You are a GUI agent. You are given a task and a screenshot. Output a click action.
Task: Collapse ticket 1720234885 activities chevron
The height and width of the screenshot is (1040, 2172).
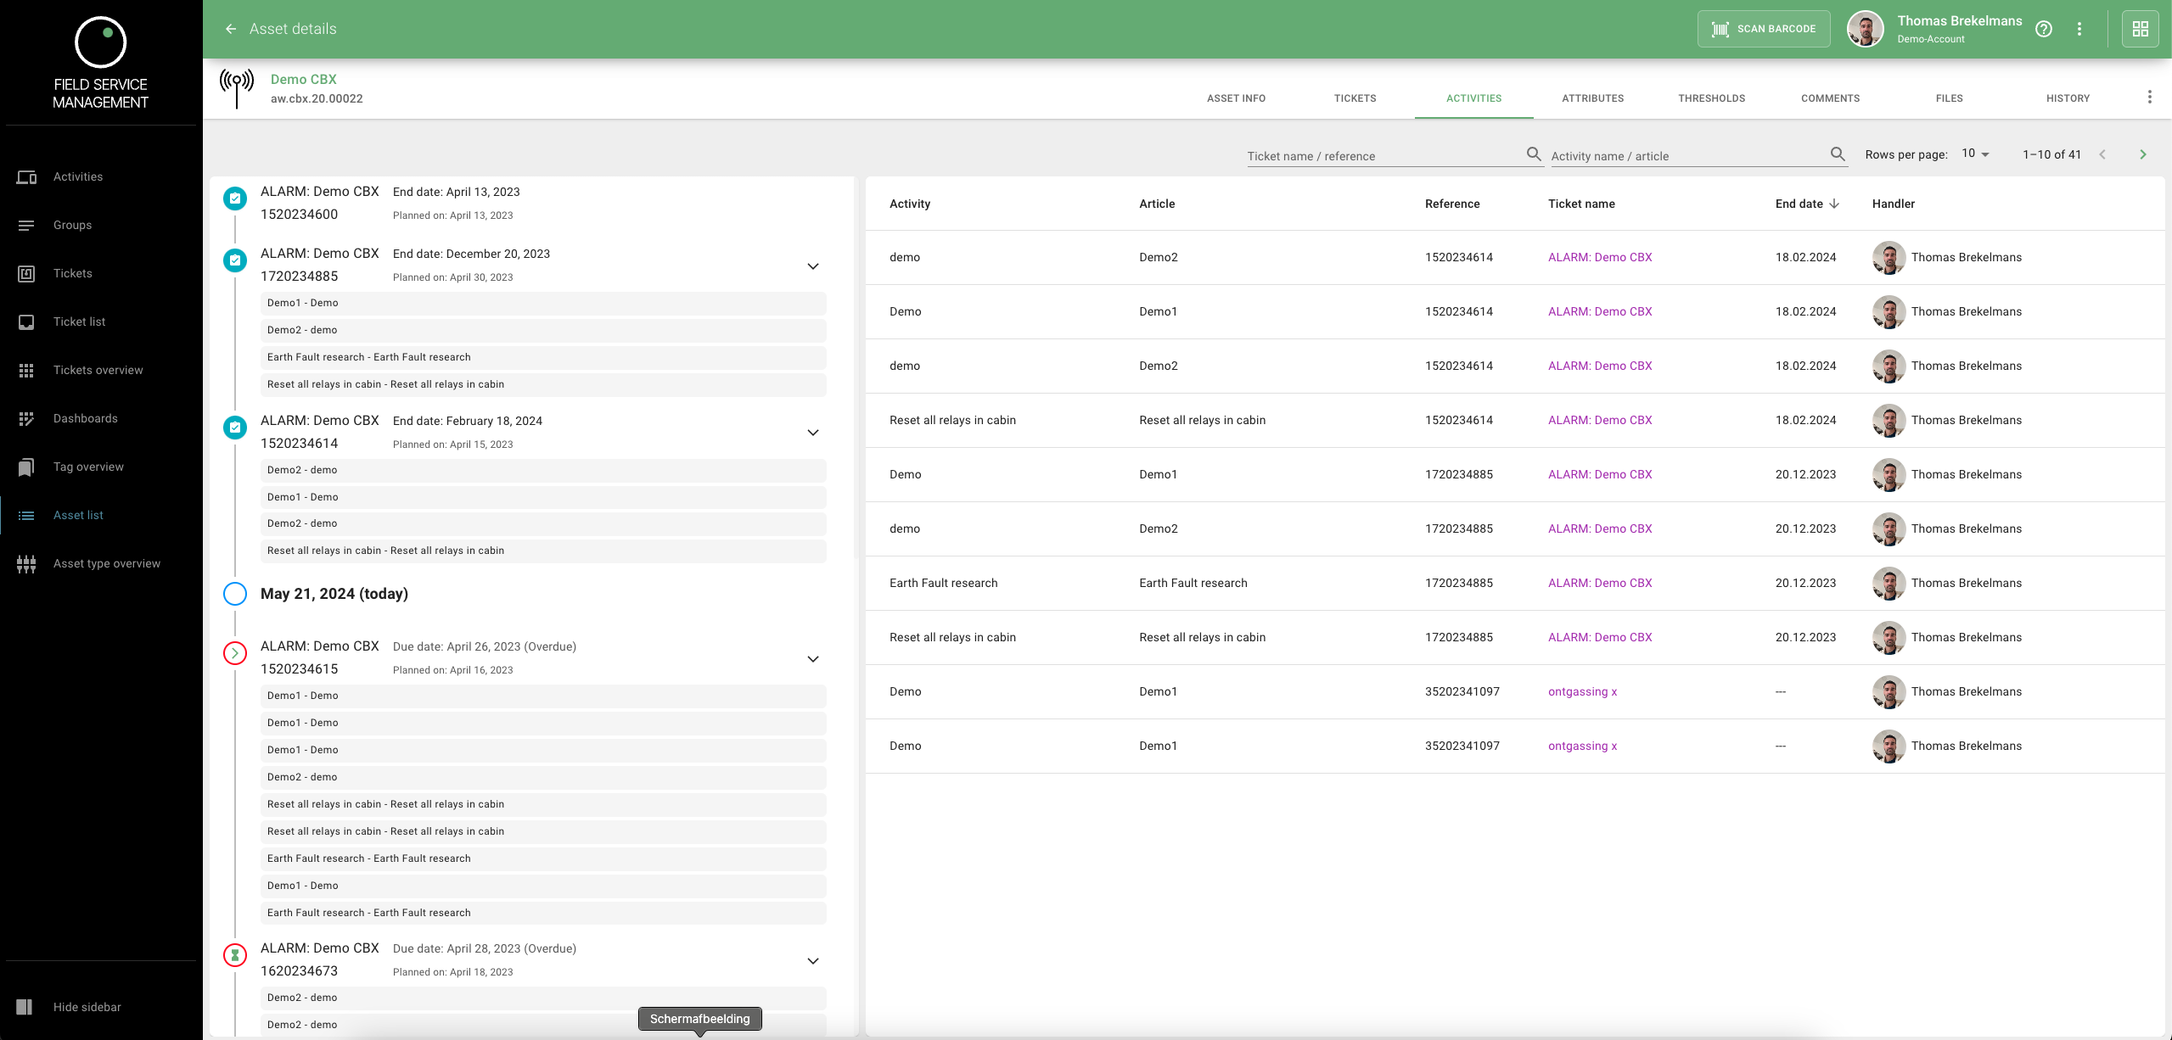tap(812, 266)
